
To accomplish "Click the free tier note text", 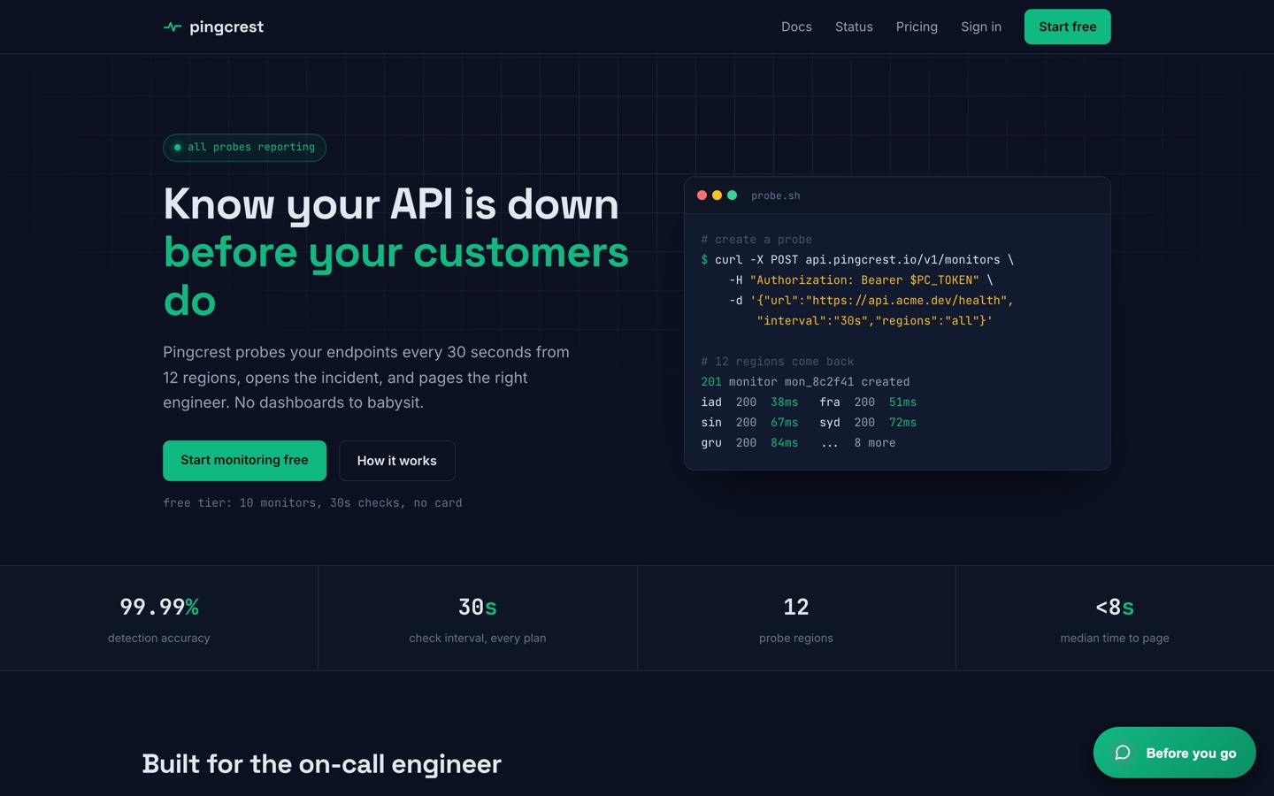I will tap(312, 503).
